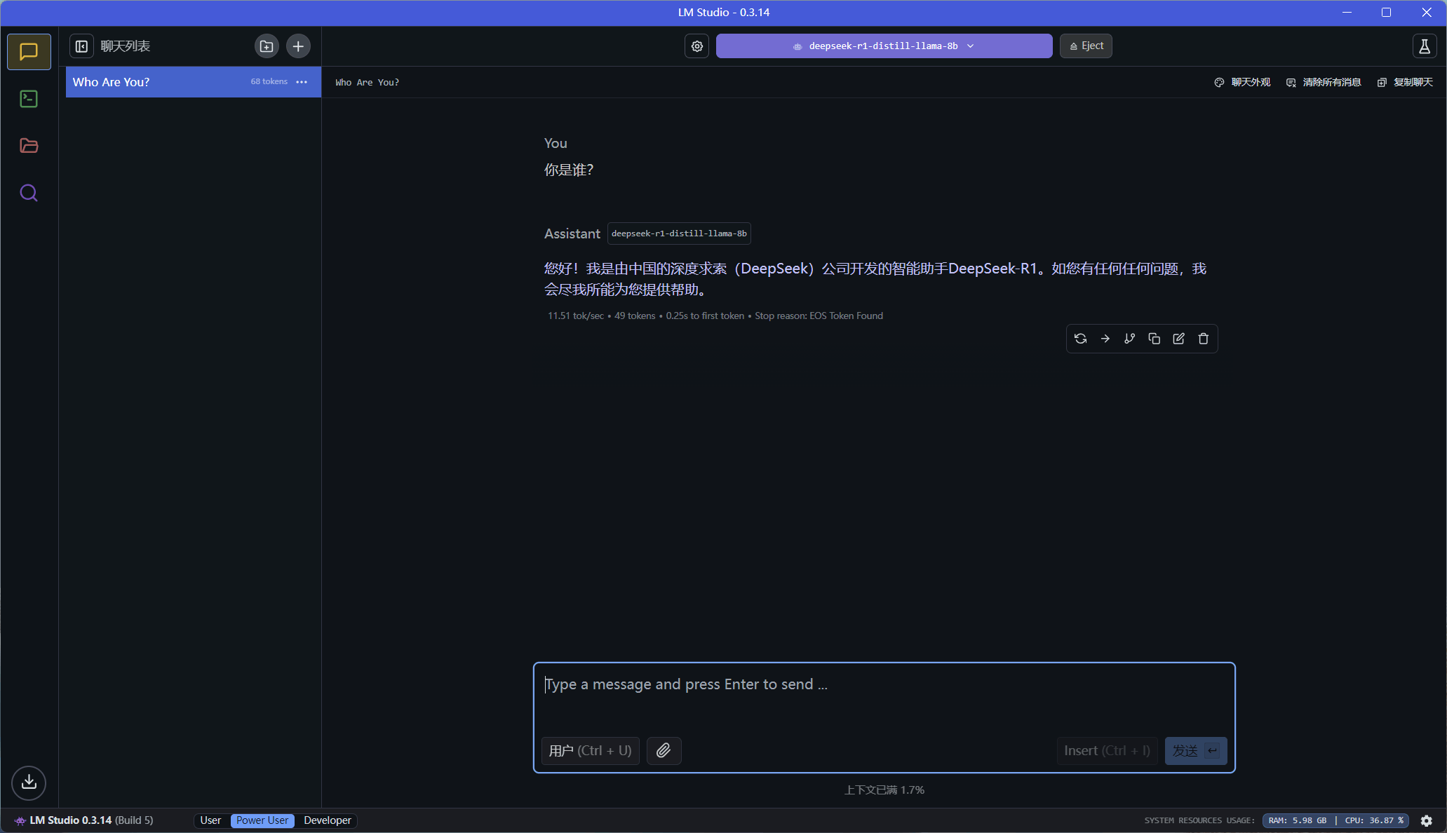Open the Discover search sidebar icon

click(x=29, y=193)
